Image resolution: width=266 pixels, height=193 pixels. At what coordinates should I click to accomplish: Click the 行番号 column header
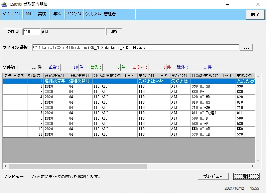tap(35, 76)
